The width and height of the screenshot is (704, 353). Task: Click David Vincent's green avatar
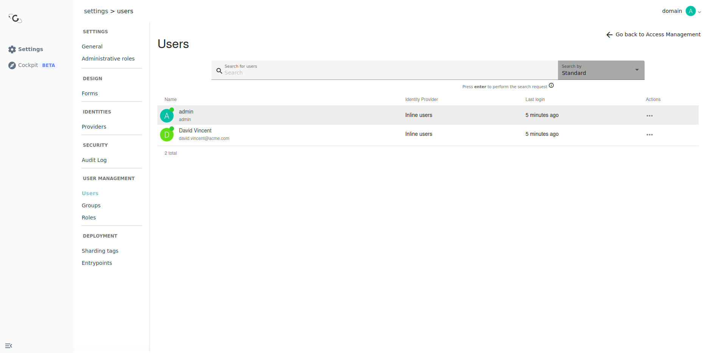pos(166,135)
